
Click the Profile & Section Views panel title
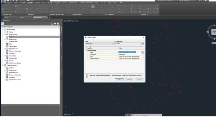[x=57, y=14]
